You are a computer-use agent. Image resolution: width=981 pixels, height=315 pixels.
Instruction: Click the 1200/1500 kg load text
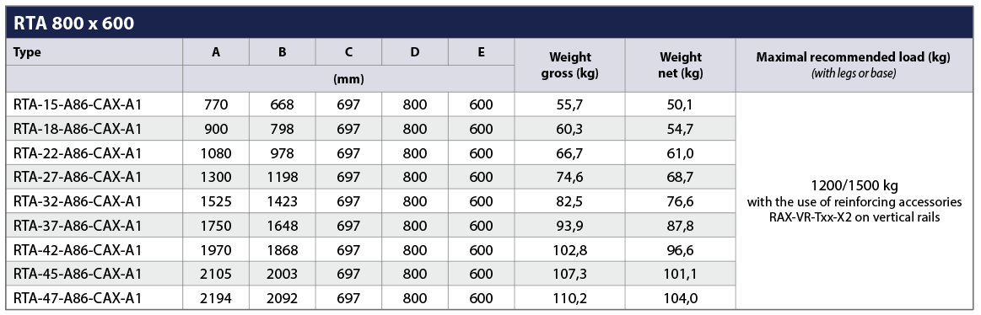pyautogui.click(x=854, y=187)
